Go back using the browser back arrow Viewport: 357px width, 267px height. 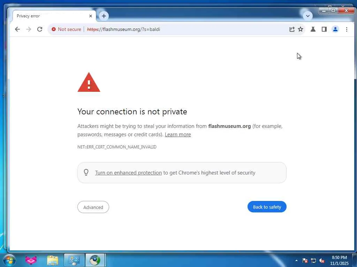[17, 29]
